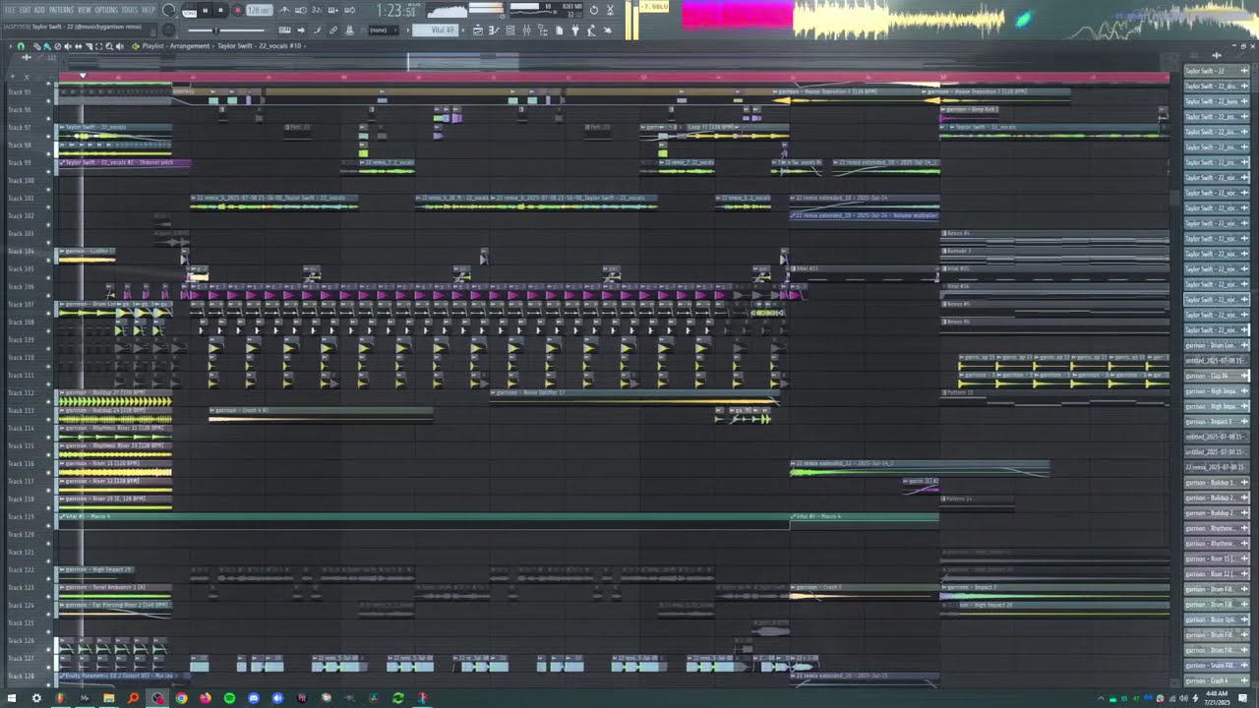This screenshot has height=708, width=1259.
Task: Open the playlist options arrow menu
Action: pyautogui.click(x=10, y=46)
